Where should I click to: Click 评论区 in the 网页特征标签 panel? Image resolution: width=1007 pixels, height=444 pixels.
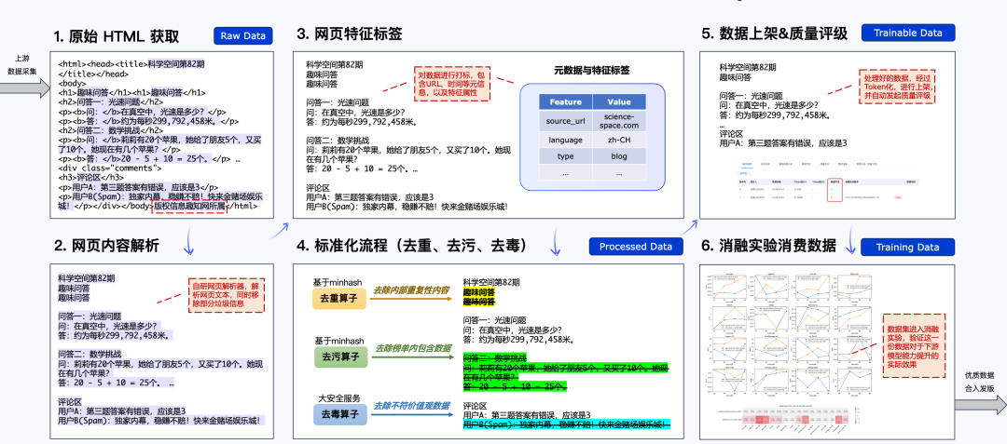pyautogui.click(x=319, y=187)
